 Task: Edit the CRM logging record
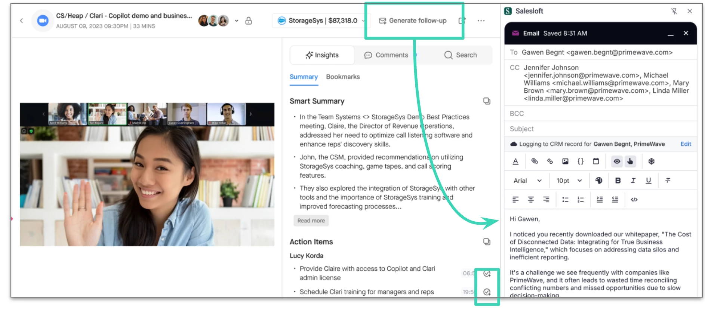tap(686, 144)
